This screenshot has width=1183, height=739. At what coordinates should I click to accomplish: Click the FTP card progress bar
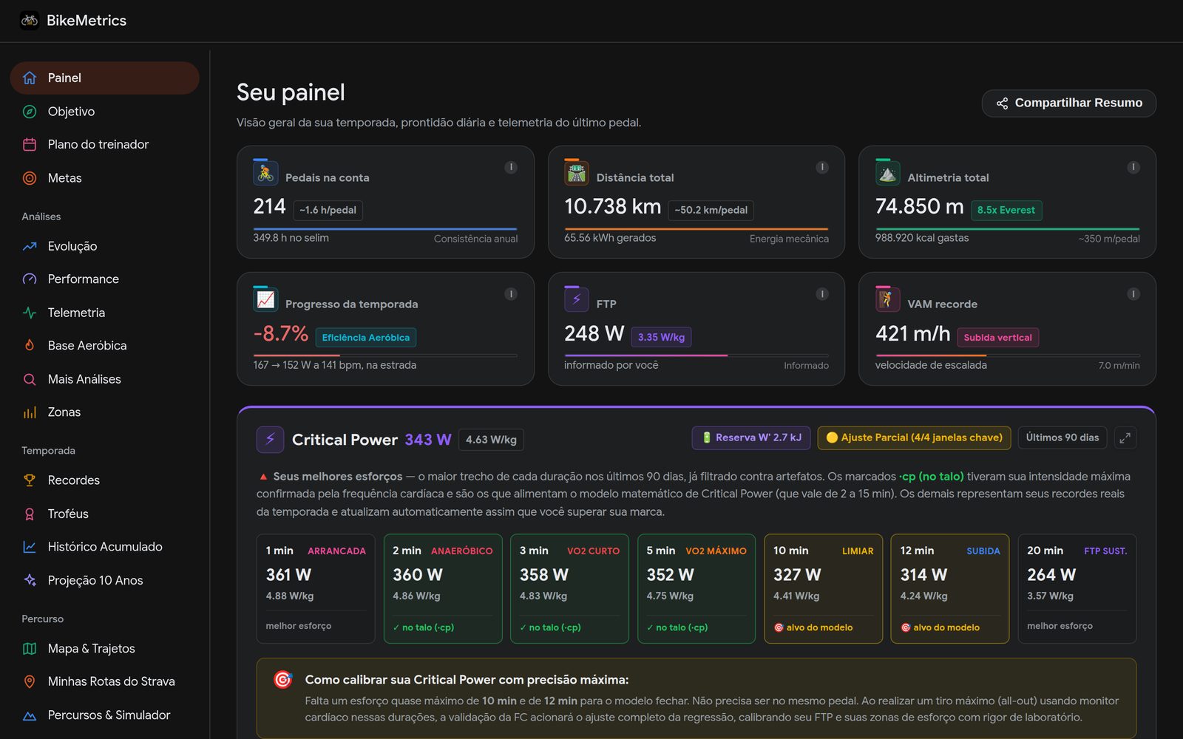(696, 355)
